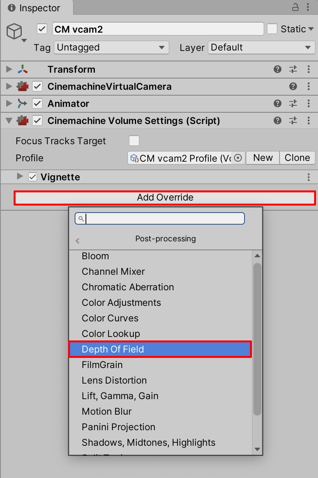Open the Tag dropdown

pyautogui.click(x=111, y=47)
